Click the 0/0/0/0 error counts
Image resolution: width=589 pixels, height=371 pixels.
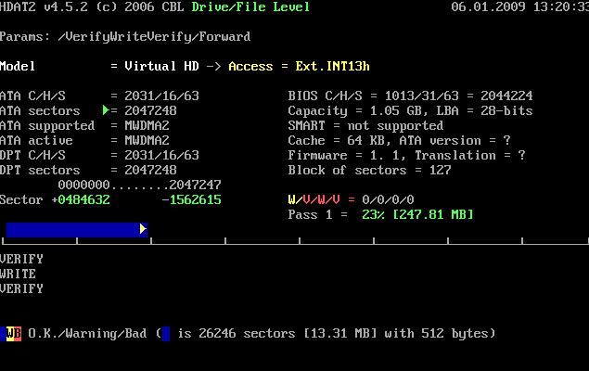[x=388, y=199]
